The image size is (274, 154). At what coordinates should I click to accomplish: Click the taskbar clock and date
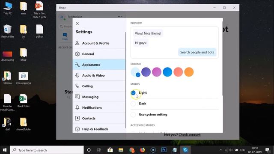255,150
